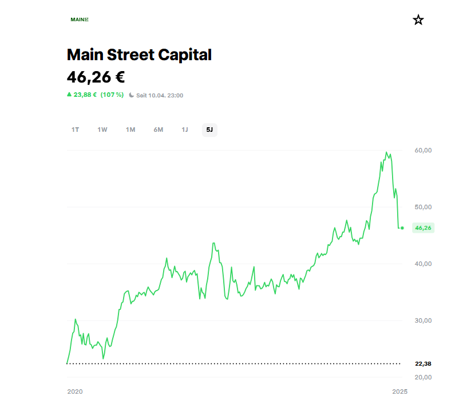Image resolution: width=471 pixels, height=419 pixels.
Task: Switch chart to 1T range
Action: (76, 130)
